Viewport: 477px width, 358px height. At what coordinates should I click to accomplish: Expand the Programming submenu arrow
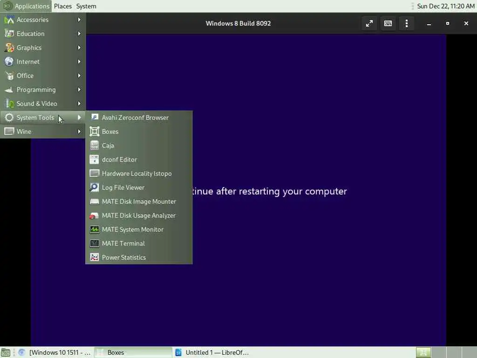[x=79, y=90]
